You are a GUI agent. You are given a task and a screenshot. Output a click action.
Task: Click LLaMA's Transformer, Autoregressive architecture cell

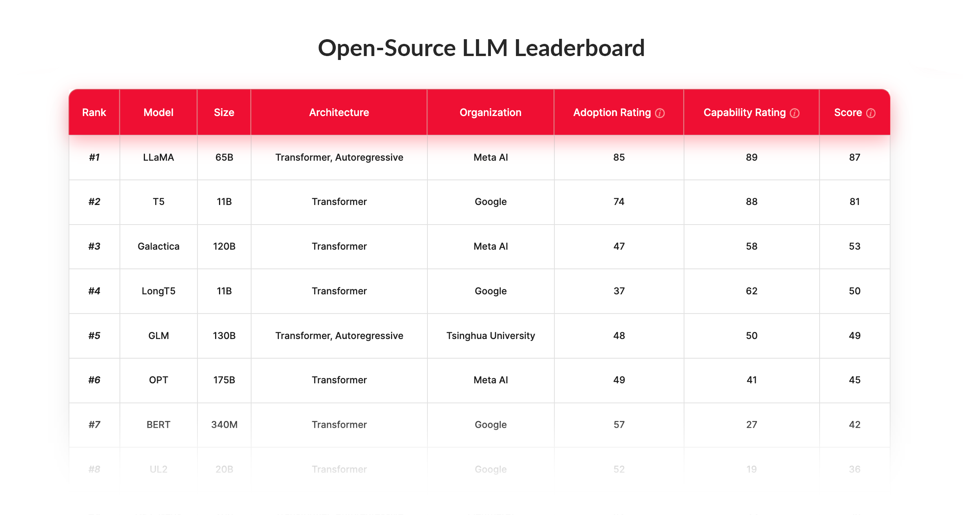pyautogui.click(x=339, y=157)
